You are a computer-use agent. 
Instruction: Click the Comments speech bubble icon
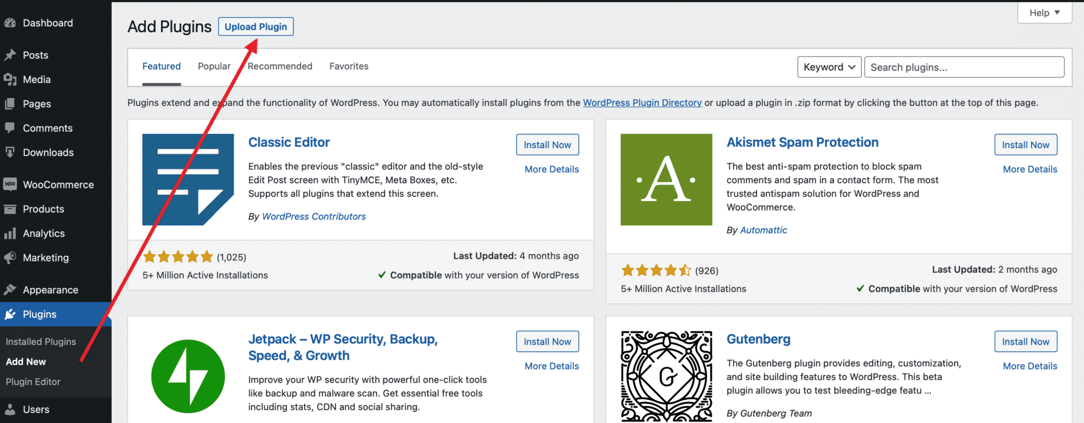(10, 128)
